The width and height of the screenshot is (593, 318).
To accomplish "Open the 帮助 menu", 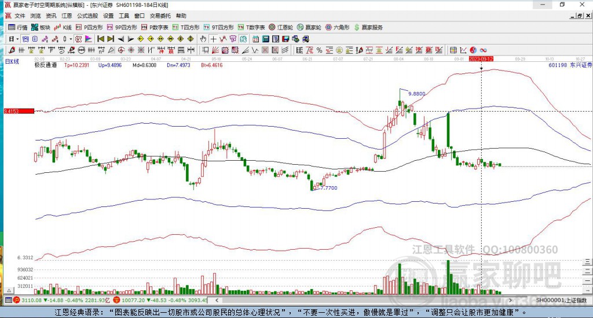I will coord(181,16).
